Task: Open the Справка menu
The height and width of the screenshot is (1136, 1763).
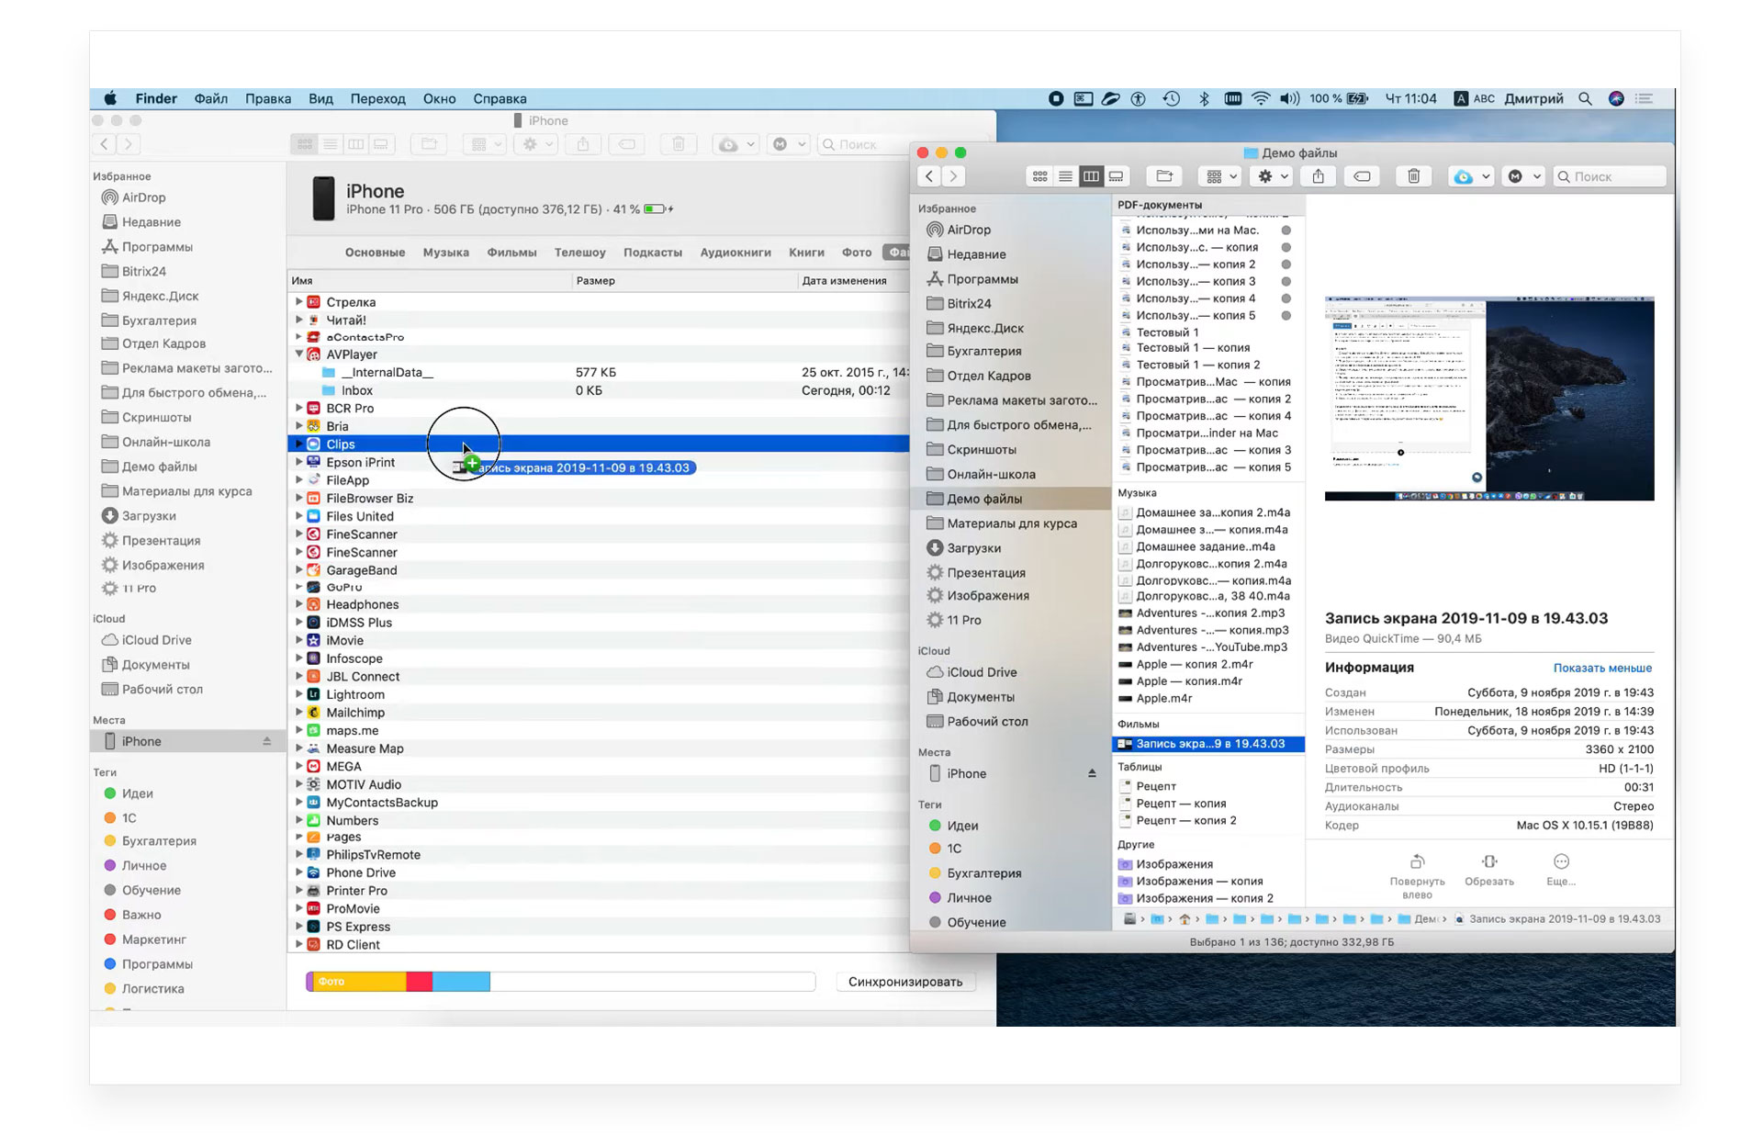Action: point(500,98)
